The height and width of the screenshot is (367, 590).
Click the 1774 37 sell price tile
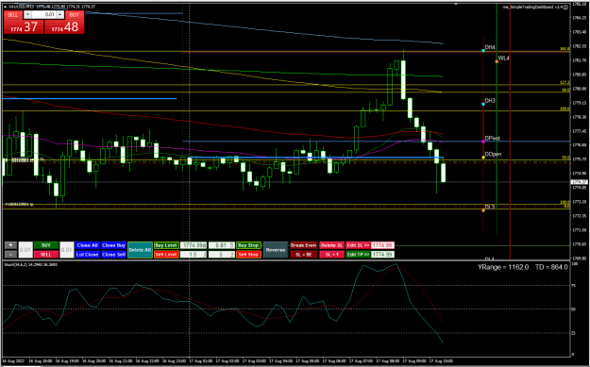(x=24, y=27)
